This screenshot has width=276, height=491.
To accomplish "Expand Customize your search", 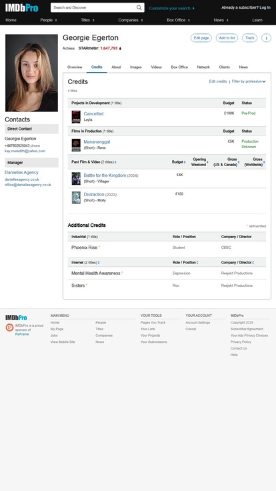I will tap(172, 9).
